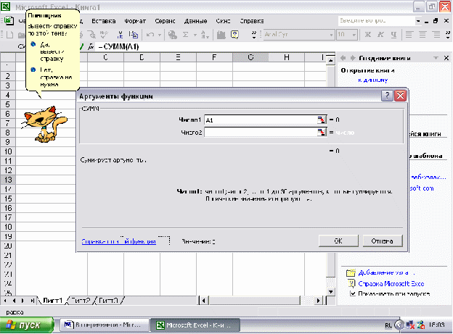Switch to sheet tab Лист1
Image resolution: width=453 pixels, height=334 pixels.
(x=52, y=301)
